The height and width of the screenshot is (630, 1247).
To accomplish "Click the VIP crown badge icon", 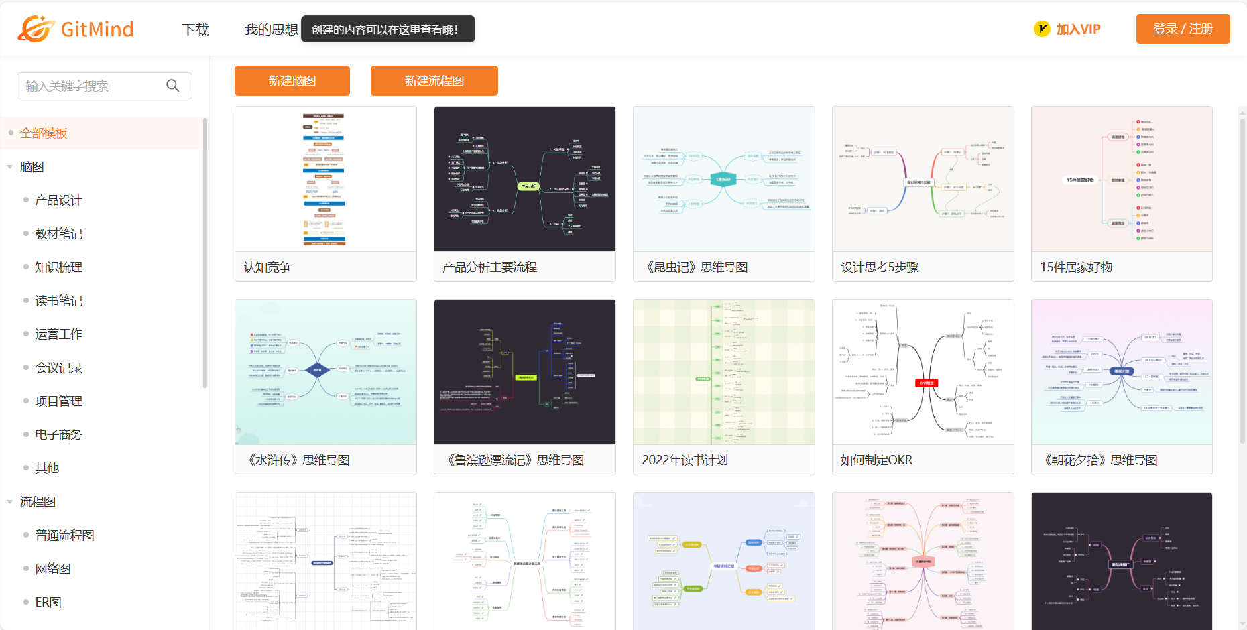I will pyautogui.click(x=1042, y=29).
